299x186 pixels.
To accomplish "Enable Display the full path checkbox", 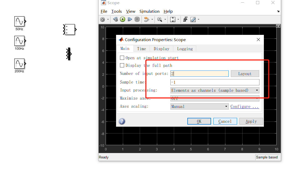I will point(122,65).
